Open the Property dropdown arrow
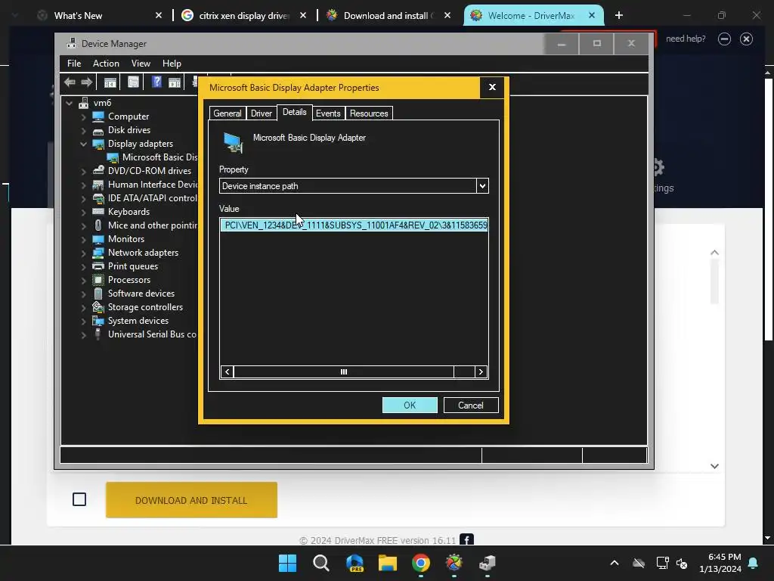Viewport: 774px width, 581px height. 482,186
